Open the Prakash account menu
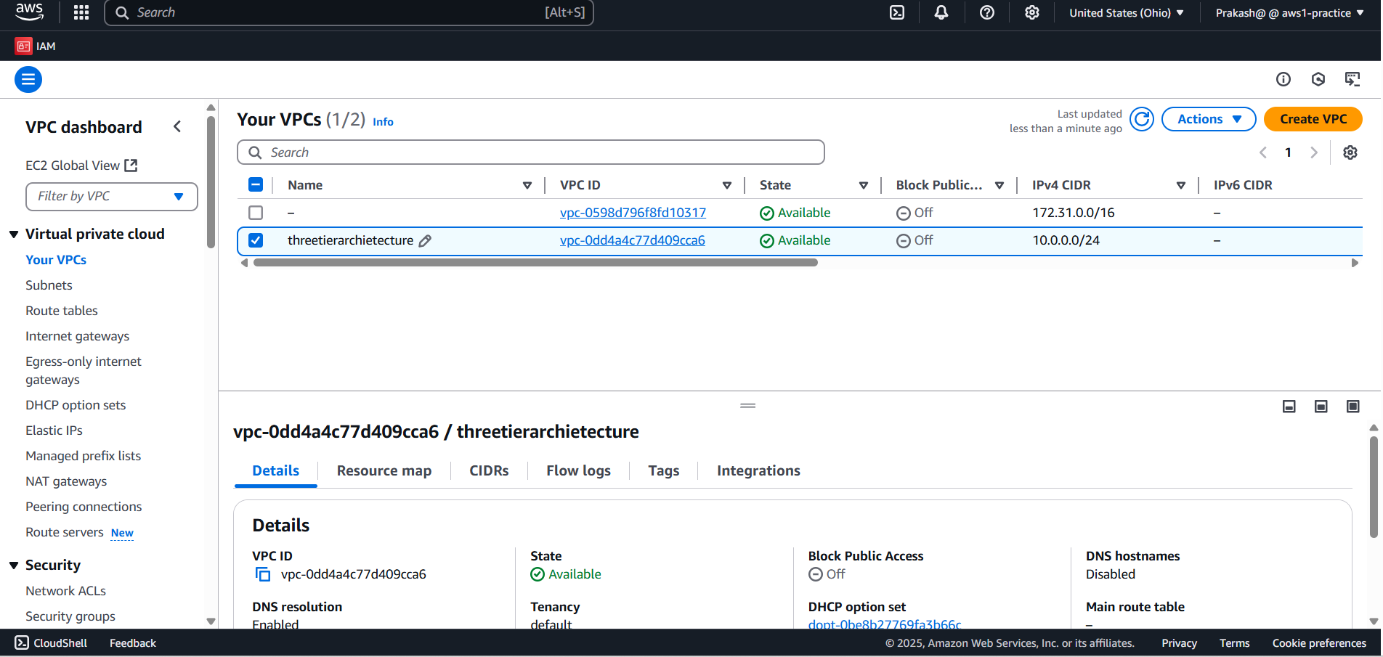 (x=1289, y=12)
